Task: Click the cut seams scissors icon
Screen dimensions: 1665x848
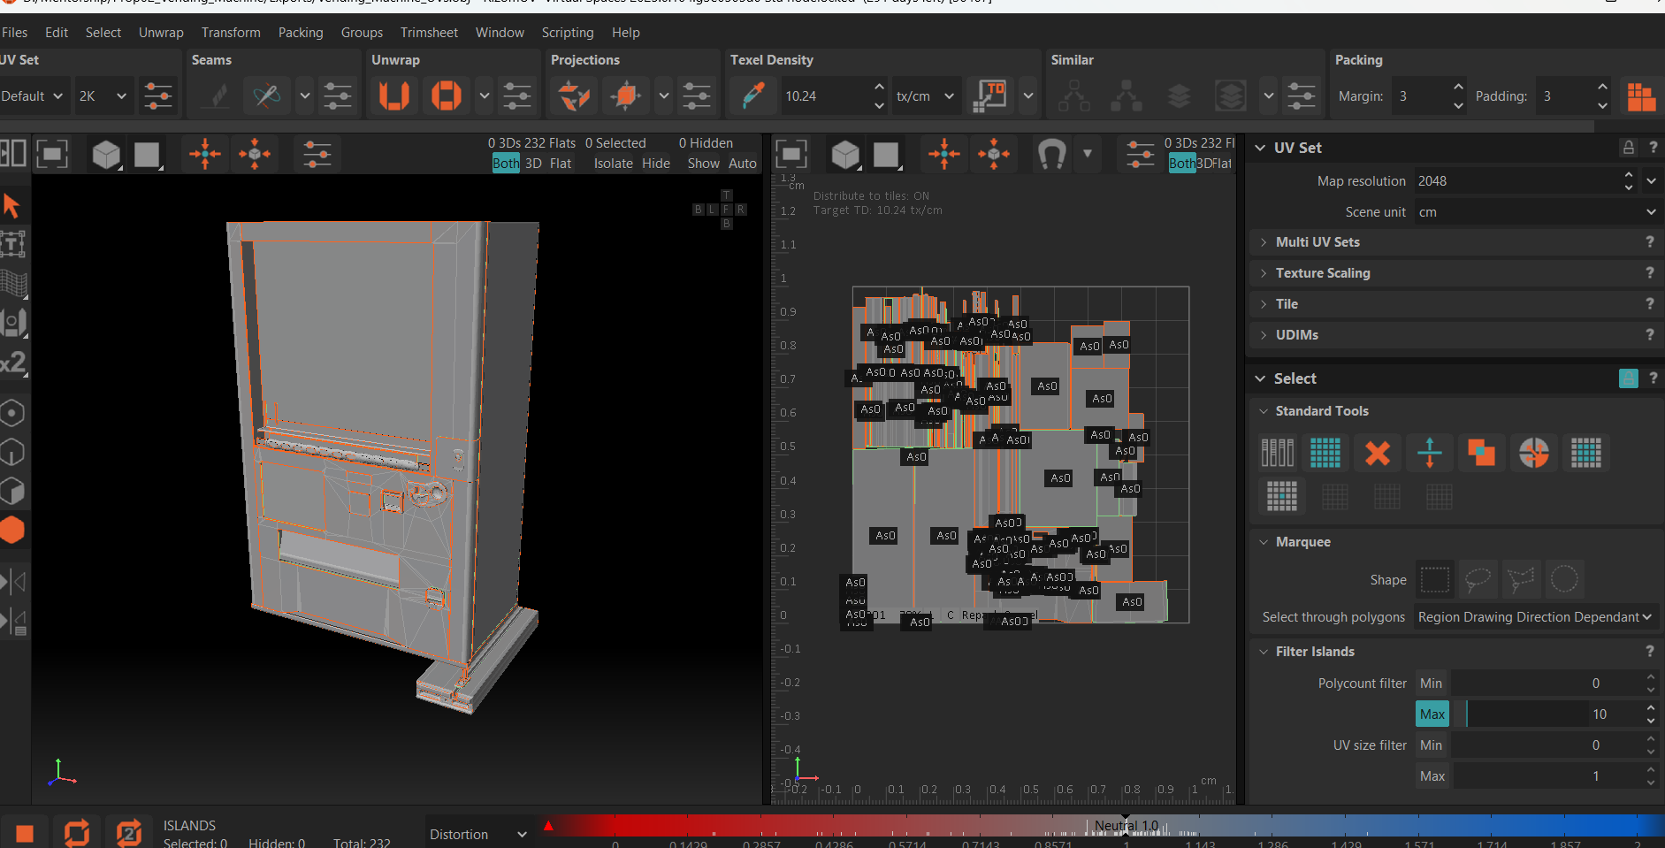Action: 266,95
